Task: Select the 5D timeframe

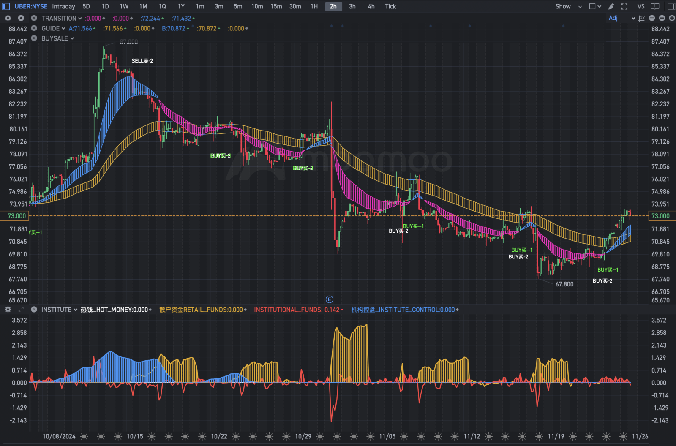Action: pyautogui.click(x=86, y=6)
